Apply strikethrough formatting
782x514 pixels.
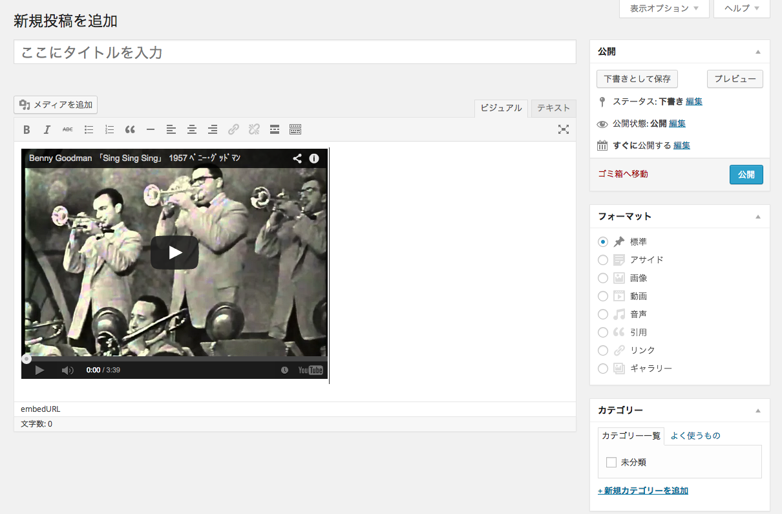pos(68,130)
